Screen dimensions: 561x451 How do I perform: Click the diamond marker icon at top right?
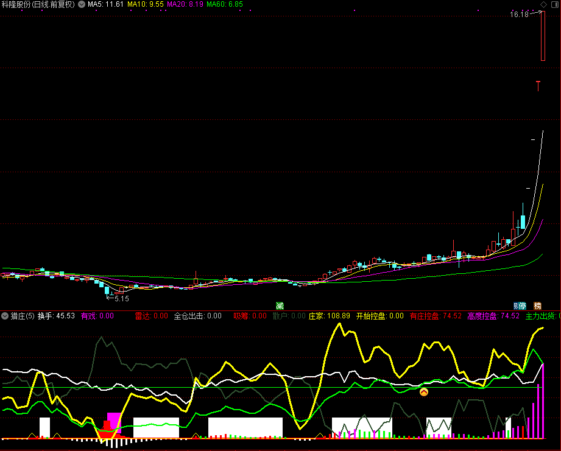click(543, 4)
